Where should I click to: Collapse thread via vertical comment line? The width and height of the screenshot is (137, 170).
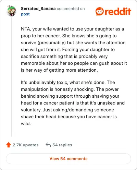11,76
